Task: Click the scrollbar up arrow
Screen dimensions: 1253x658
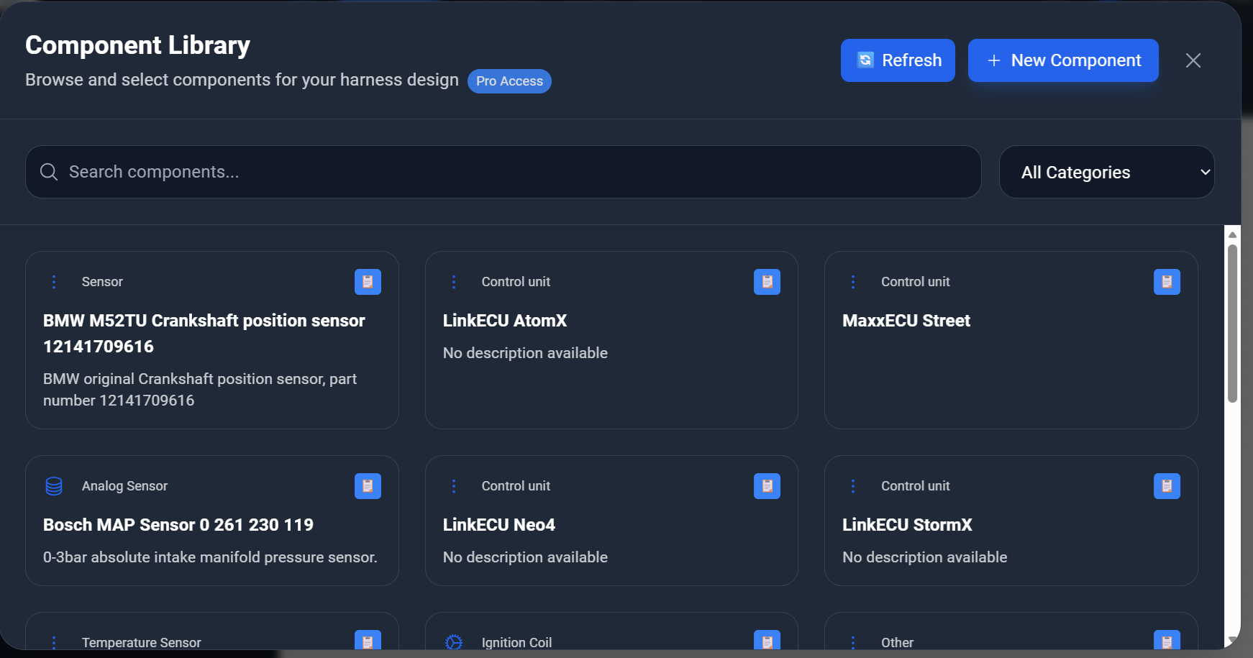Action: click(x=1232, y=234)
